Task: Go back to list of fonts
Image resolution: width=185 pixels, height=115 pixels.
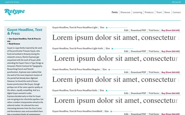Action: (x=12, y=2)
